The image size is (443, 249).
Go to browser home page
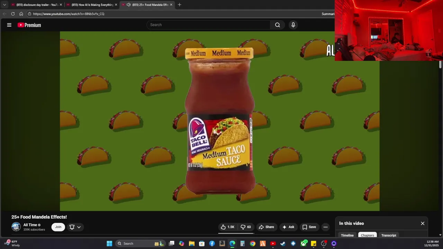click(x=21, y=14)
